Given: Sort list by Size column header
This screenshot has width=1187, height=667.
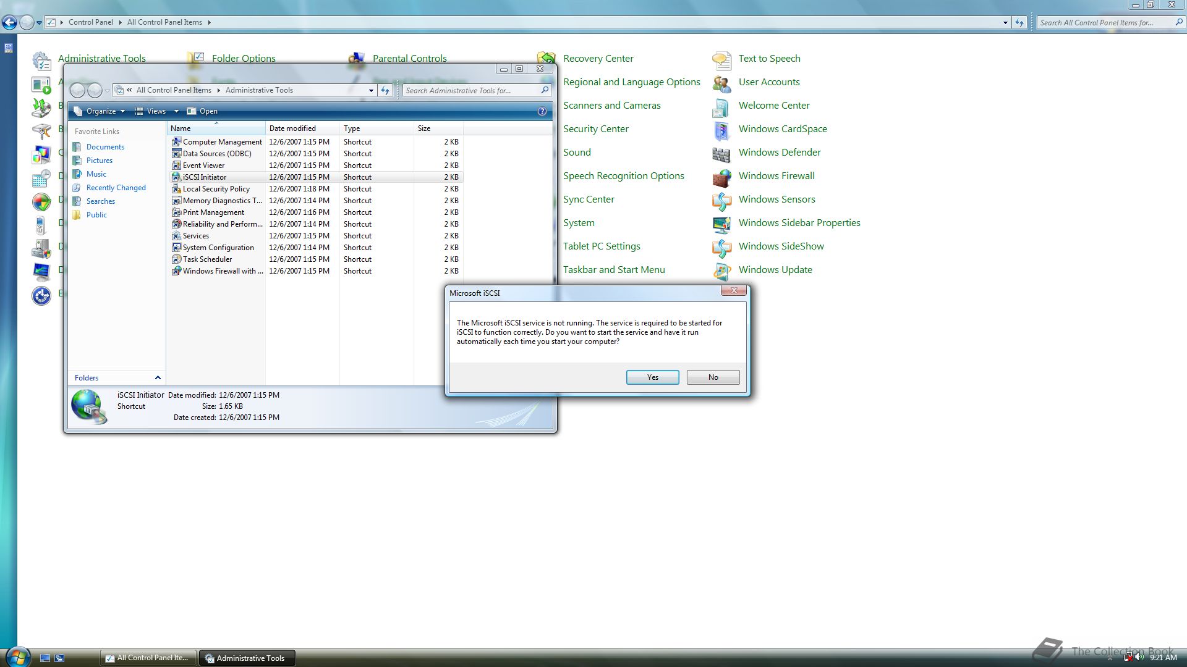Looking at the screenshot, I should pyautogui.click(x=438, y=128).
